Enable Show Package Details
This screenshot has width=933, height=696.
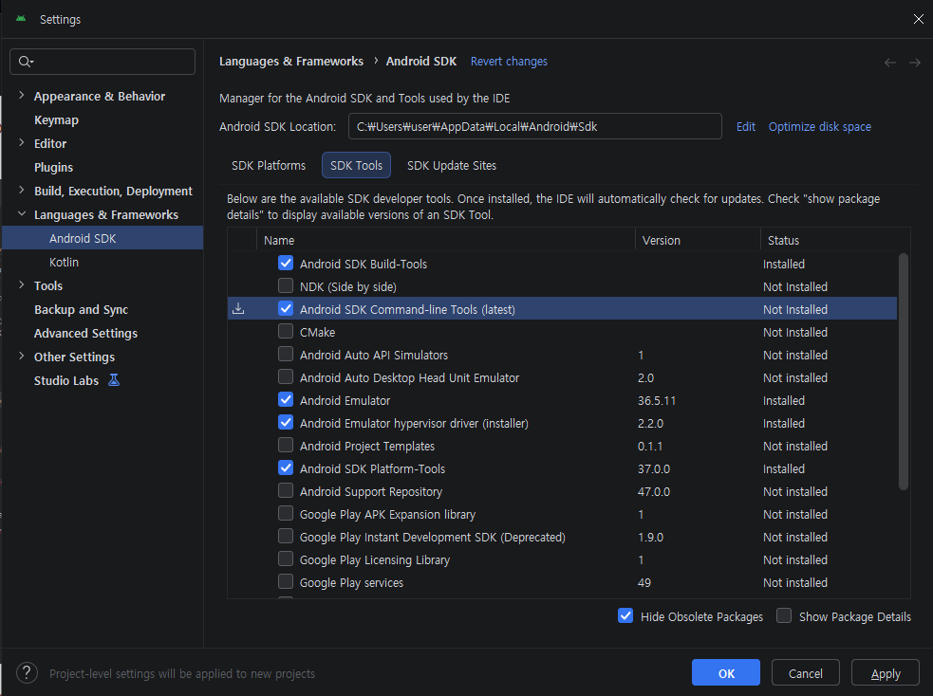tap(784, 616)
